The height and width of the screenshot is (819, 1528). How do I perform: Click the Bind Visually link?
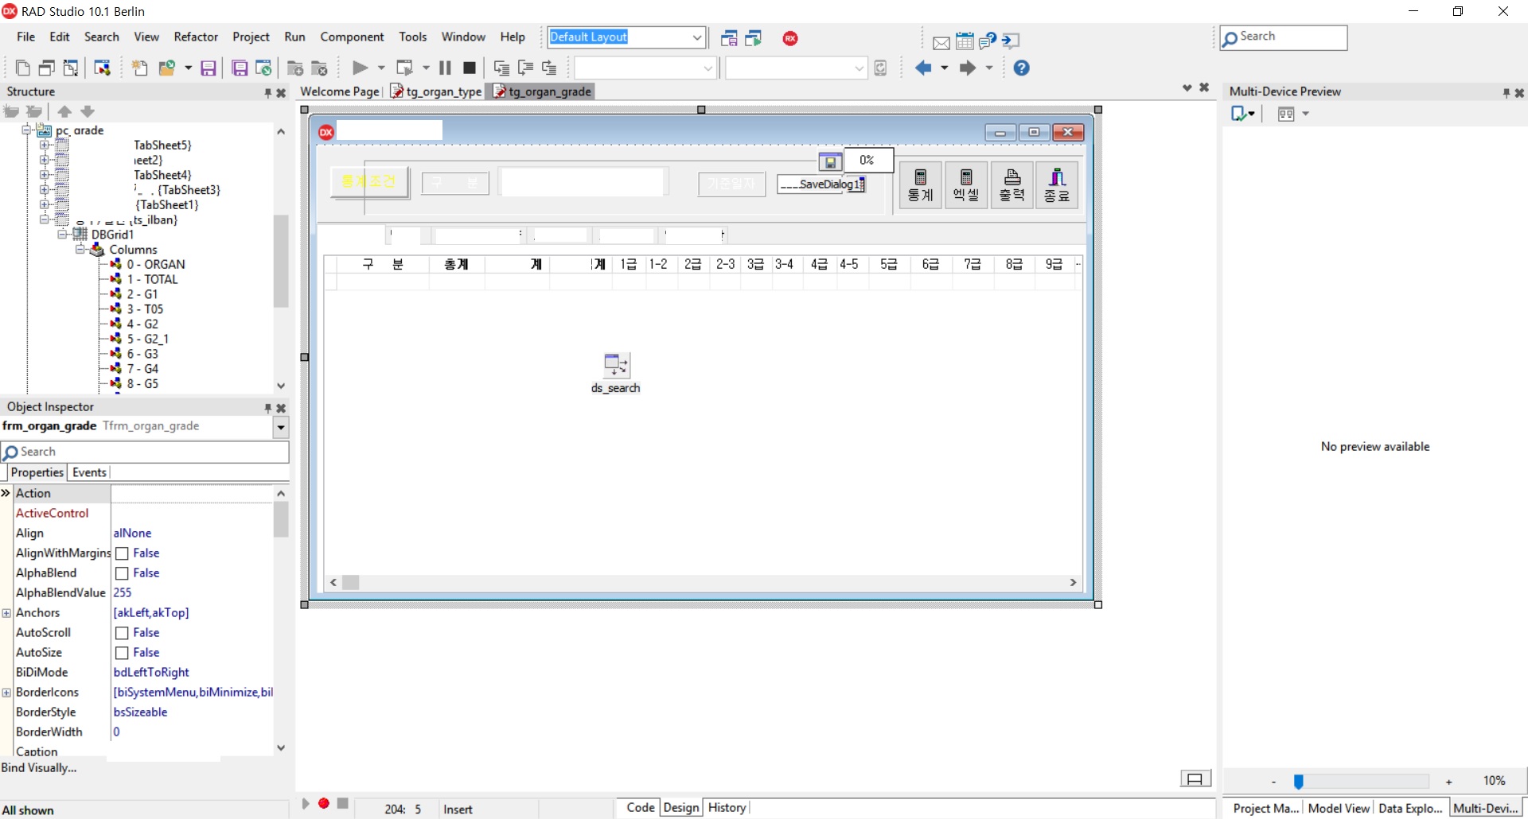coord(39,768)
